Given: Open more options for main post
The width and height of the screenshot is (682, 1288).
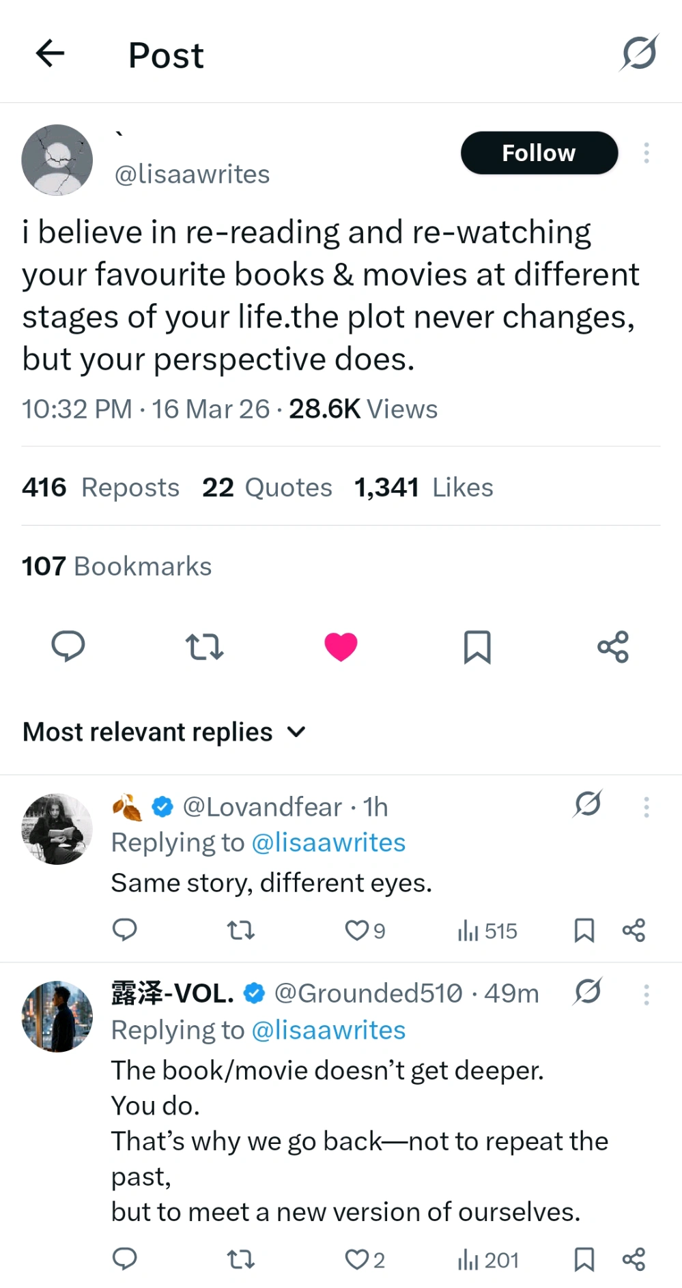Looking at the screenshot, I should coord(646,153).
